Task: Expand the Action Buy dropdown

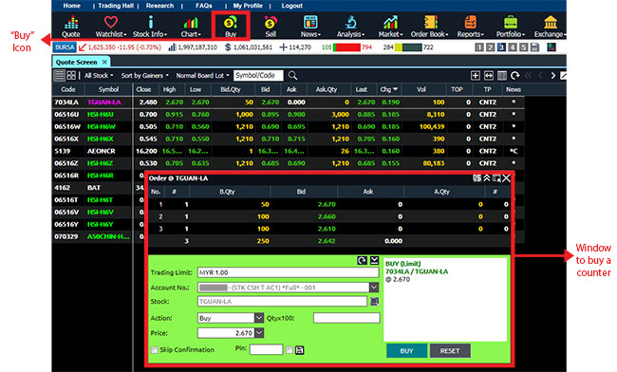Action: pyautogui.click(x=258, y=318)
